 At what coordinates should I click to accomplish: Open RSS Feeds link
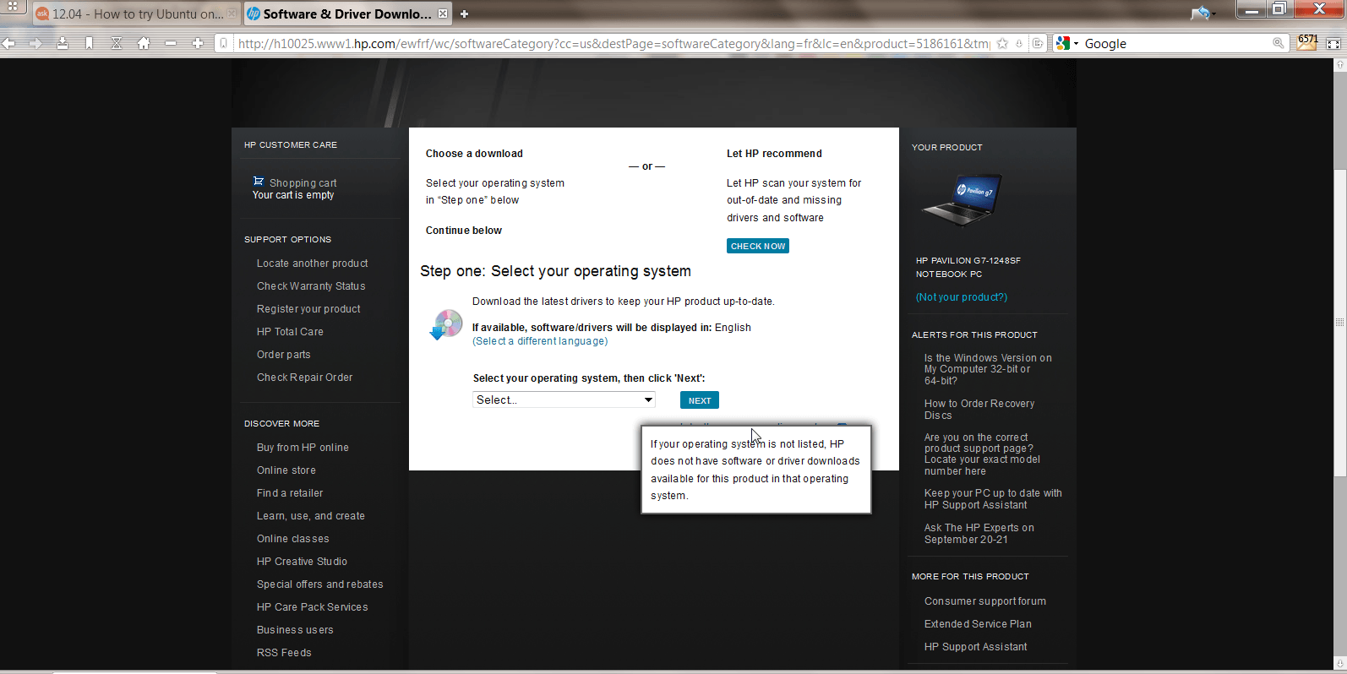click(x=284, y=653)
